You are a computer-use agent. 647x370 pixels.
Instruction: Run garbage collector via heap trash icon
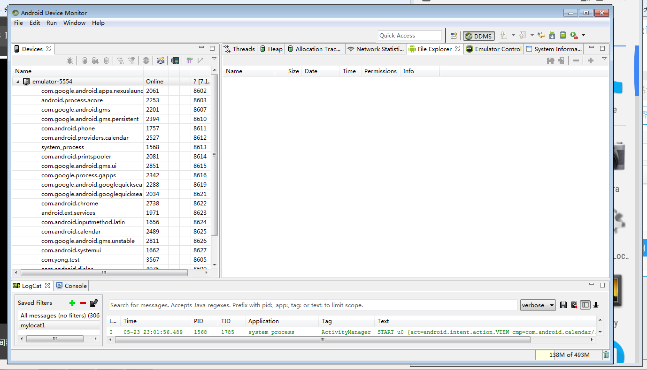[606, 355]
